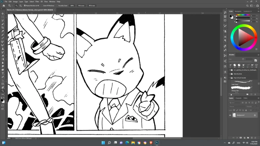This screenshot has height=146, width=260.
Task: Toggle layer filtering on/off switch
Action: tap(259, 102)
